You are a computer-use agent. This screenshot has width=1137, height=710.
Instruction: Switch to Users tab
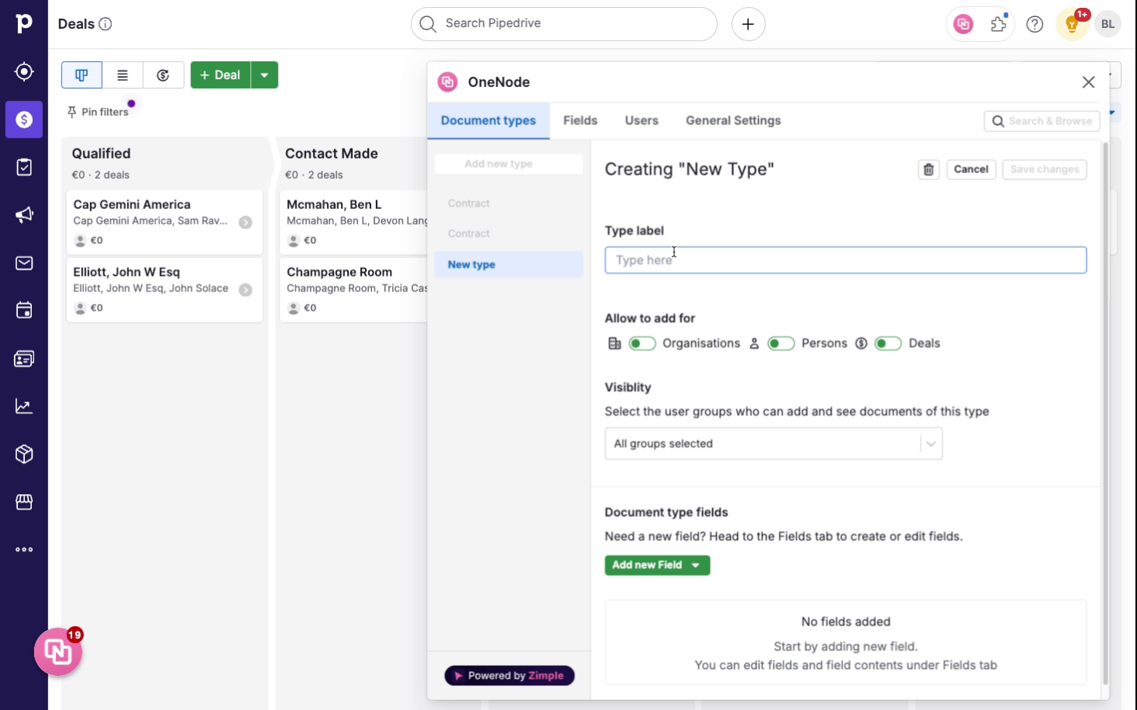coord(642,120)
